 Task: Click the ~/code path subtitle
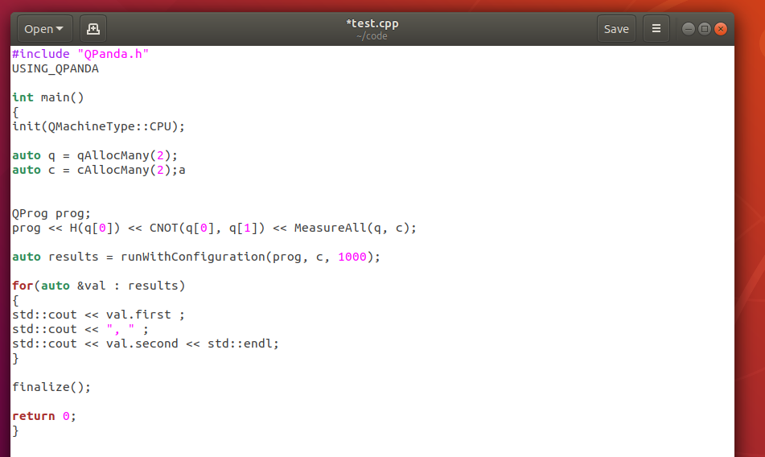tap(372, 36)
